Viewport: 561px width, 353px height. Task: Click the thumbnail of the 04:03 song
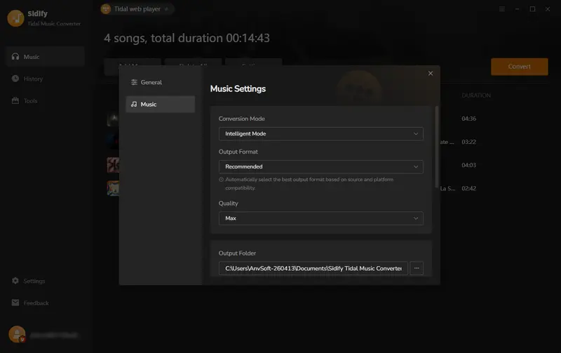click(113, 165)
